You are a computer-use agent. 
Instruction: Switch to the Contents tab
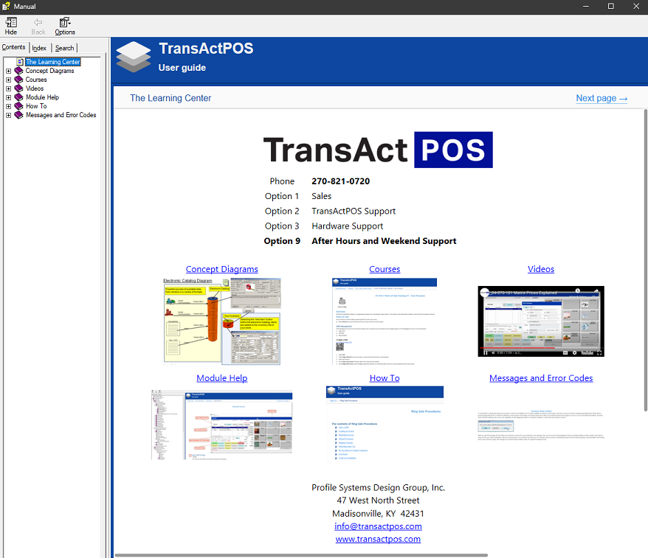pos(13,47)
